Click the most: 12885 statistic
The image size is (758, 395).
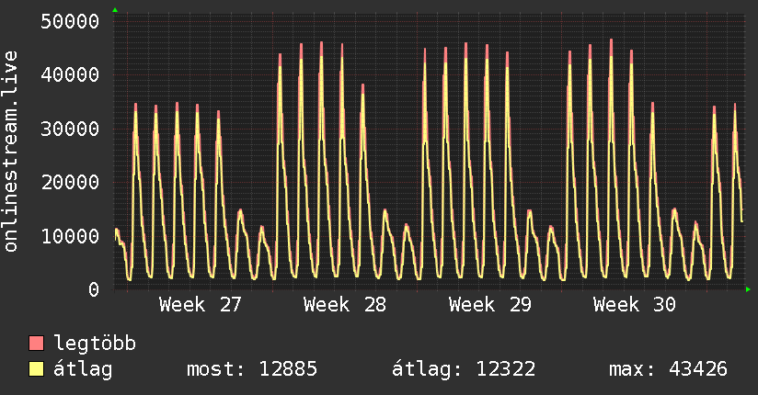pos(252,369)
